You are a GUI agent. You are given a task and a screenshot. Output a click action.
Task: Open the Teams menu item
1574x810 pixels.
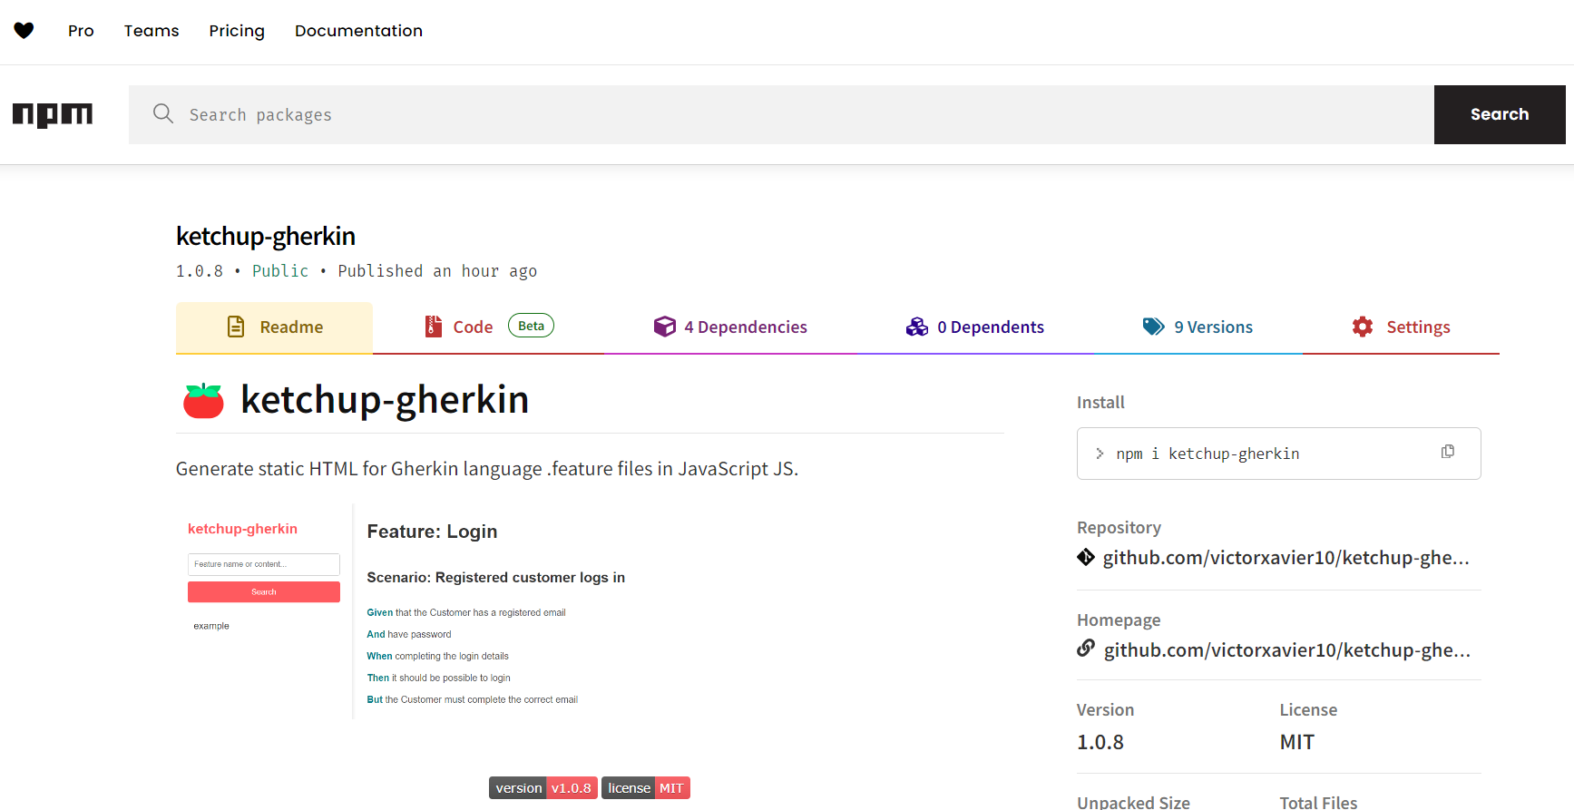tap(152, 31)
